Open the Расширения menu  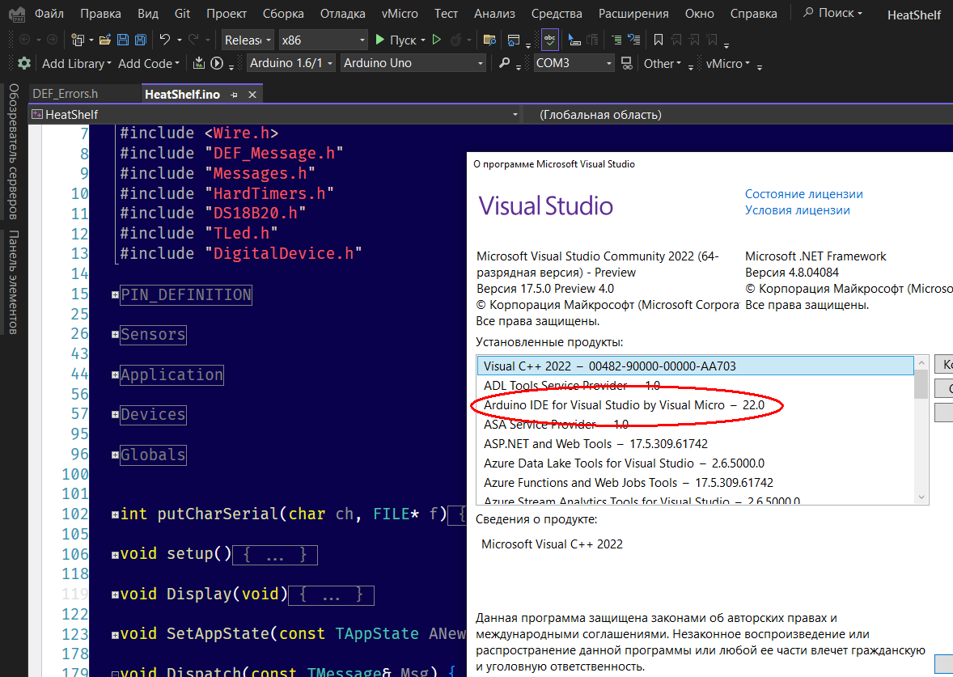click(633, 14)
